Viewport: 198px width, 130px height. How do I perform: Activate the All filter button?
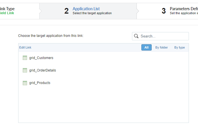click(146, 47)
